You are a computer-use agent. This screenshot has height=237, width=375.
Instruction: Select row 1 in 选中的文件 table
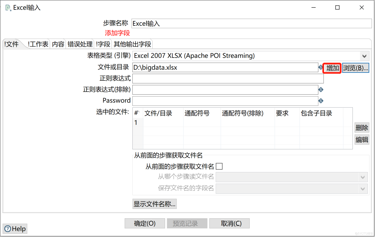[x=243, y=122]
